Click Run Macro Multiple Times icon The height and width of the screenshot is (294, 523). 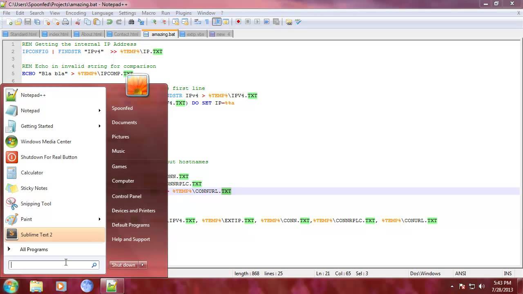pos(266,22)
